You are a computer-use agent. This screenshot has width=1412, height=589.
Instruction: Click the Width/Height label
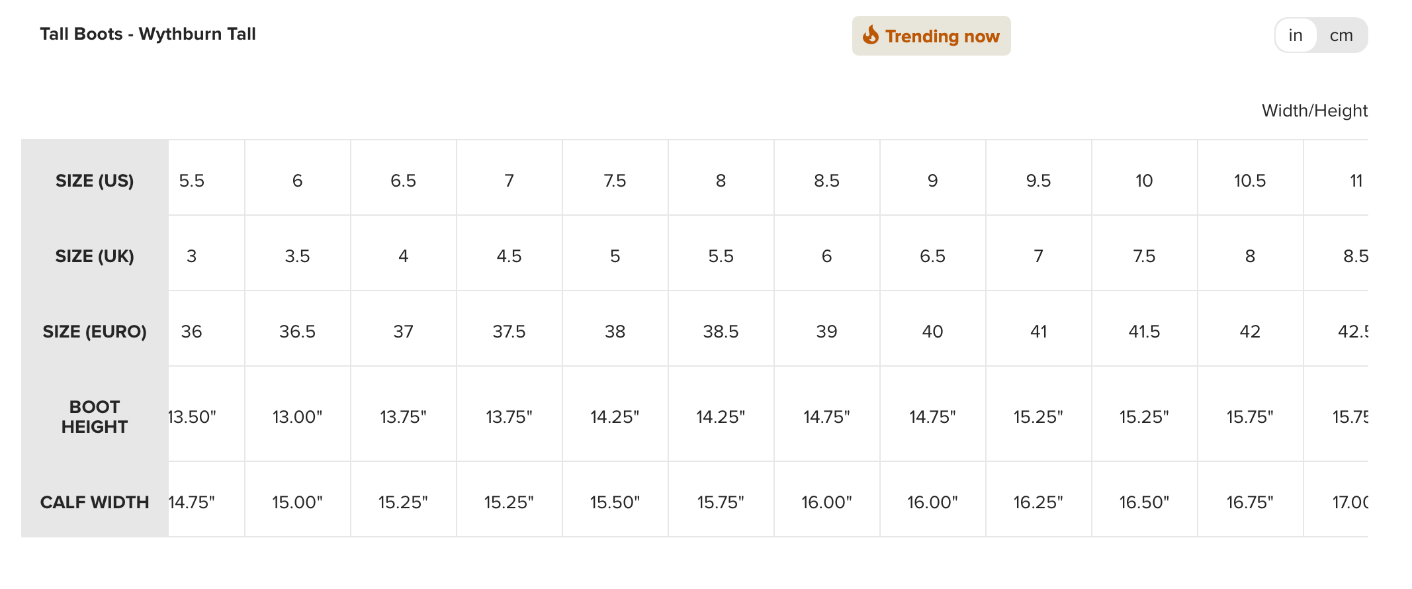[1314, 111]
